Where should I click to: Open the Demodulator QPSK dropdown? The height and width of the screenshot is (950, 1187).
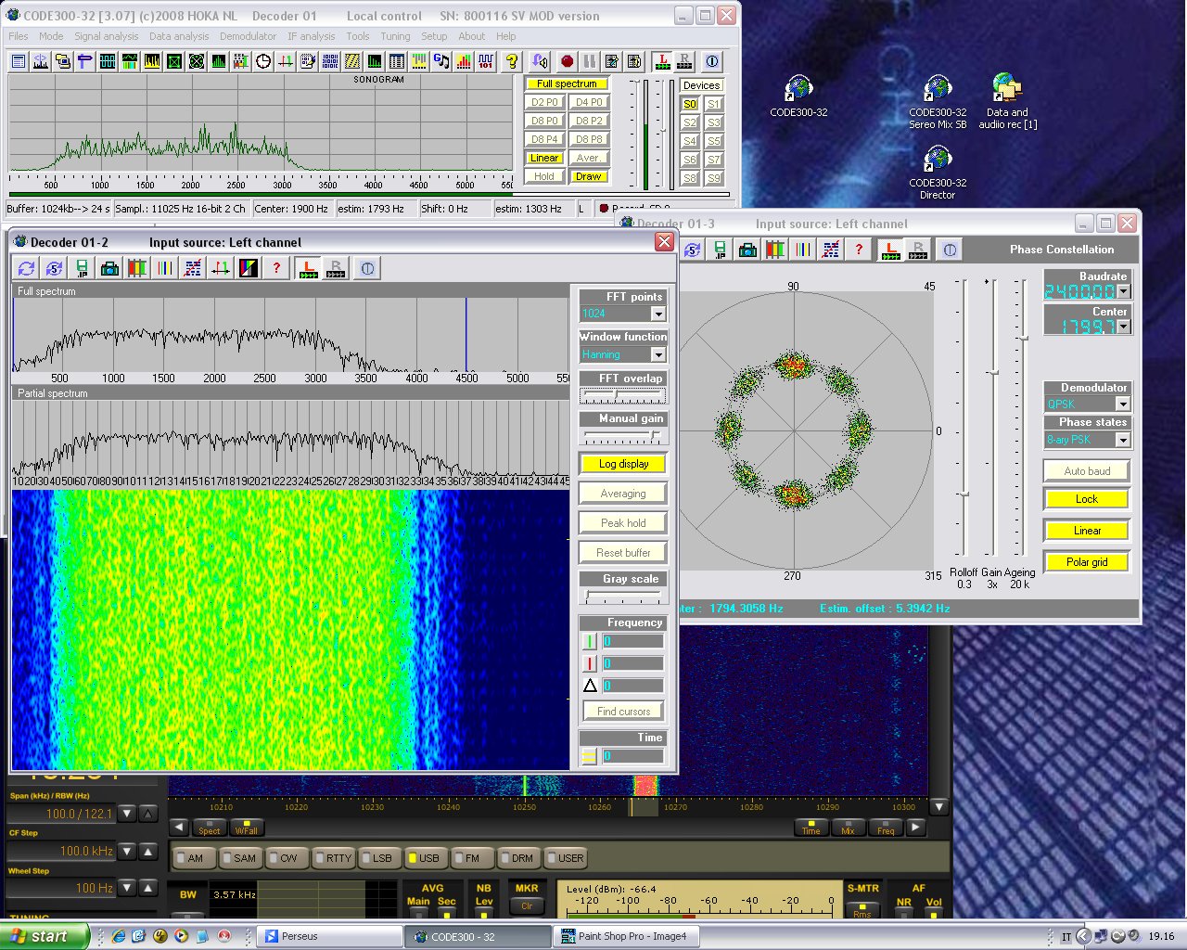[1122, 404]
